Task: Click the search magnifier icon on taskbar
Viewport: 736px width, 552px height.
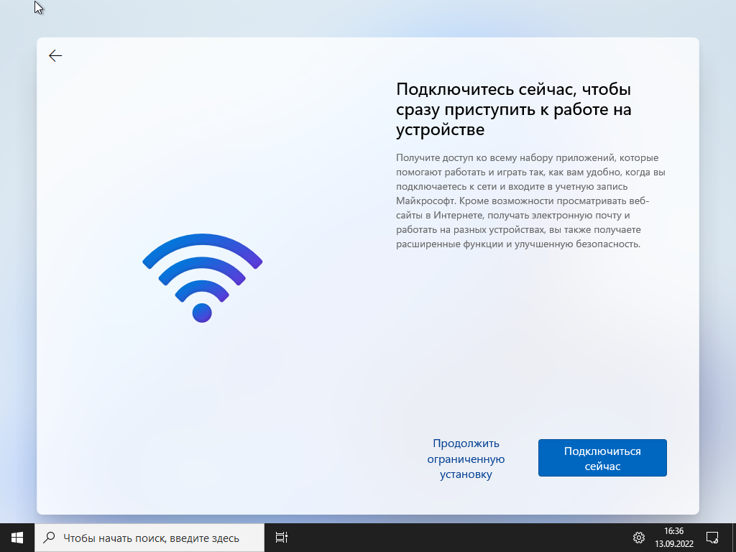Action: pos(49,537)
